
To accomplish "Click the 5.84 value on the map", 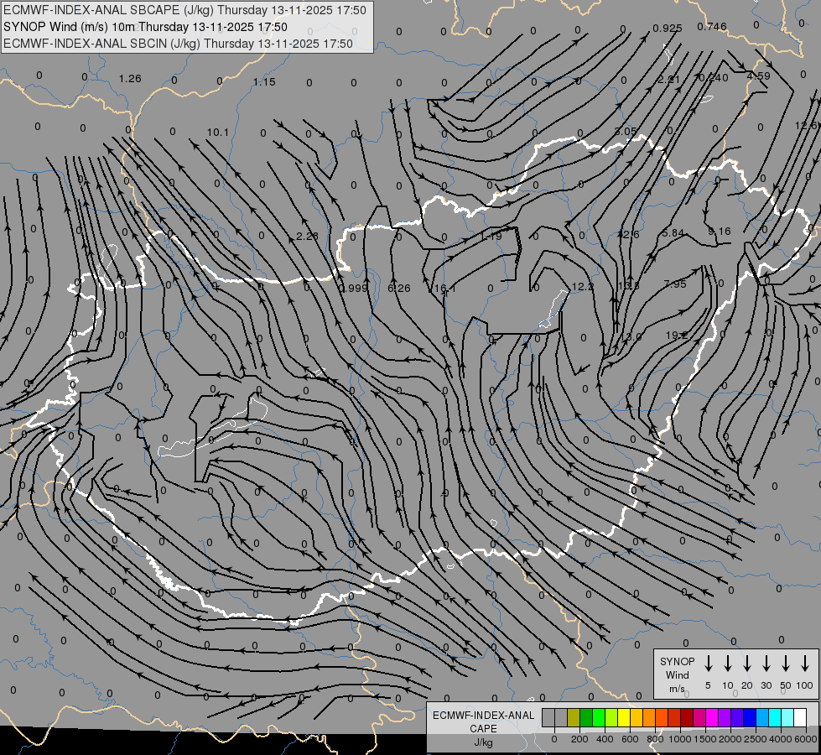I will 673,232.
